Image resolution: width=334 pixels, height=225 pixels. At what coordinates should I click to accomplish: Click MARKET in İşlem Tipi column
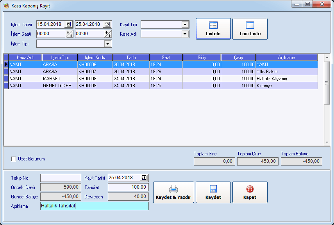coord(60,79)
